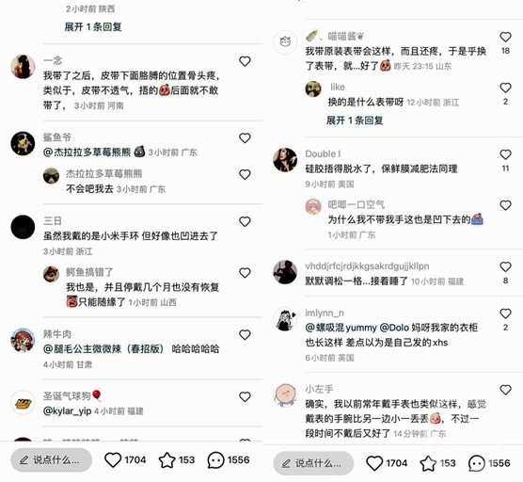Tap the heart next to 辣牛肉's comment
Screen dimensions: 523x482
[245, 335]
